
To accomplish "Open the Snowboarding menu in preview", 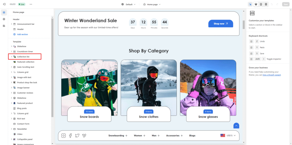I will (x=118, y=136).
